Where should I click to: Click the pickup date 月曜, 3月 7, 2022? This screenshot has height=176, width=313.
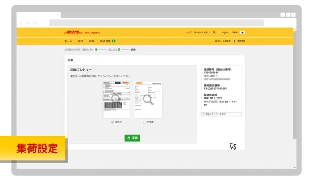click(213, 98)
